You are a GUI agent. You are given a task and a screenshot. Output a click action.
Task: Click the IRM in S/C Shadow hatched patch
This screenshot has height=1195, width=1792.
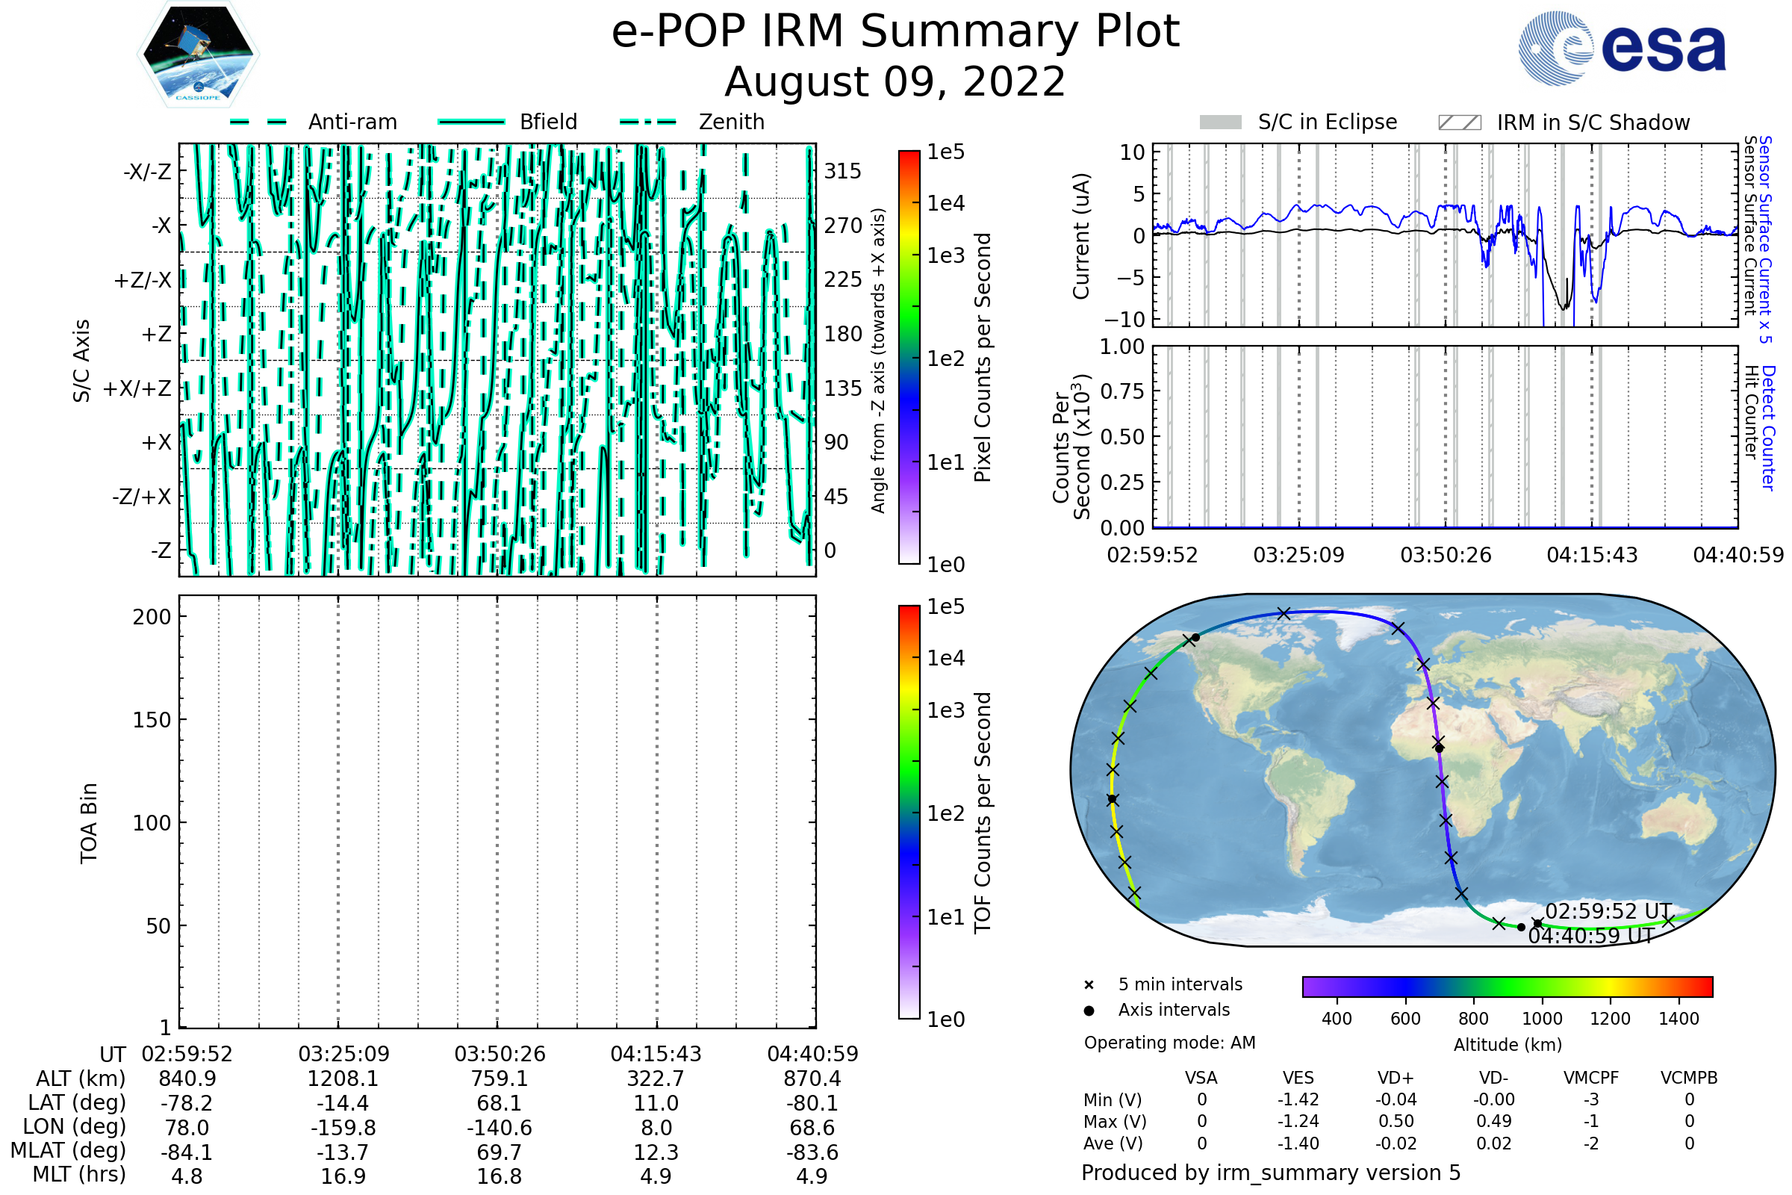tap(1459, 122)
